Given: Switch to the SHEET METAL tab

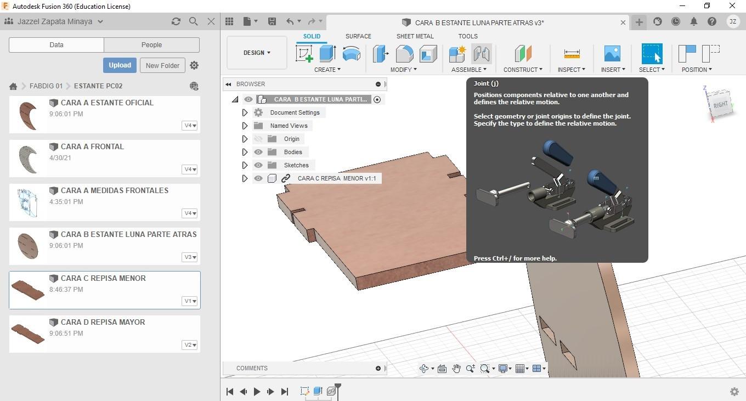Looking at the screenshot, I should [x=415, y=36].
